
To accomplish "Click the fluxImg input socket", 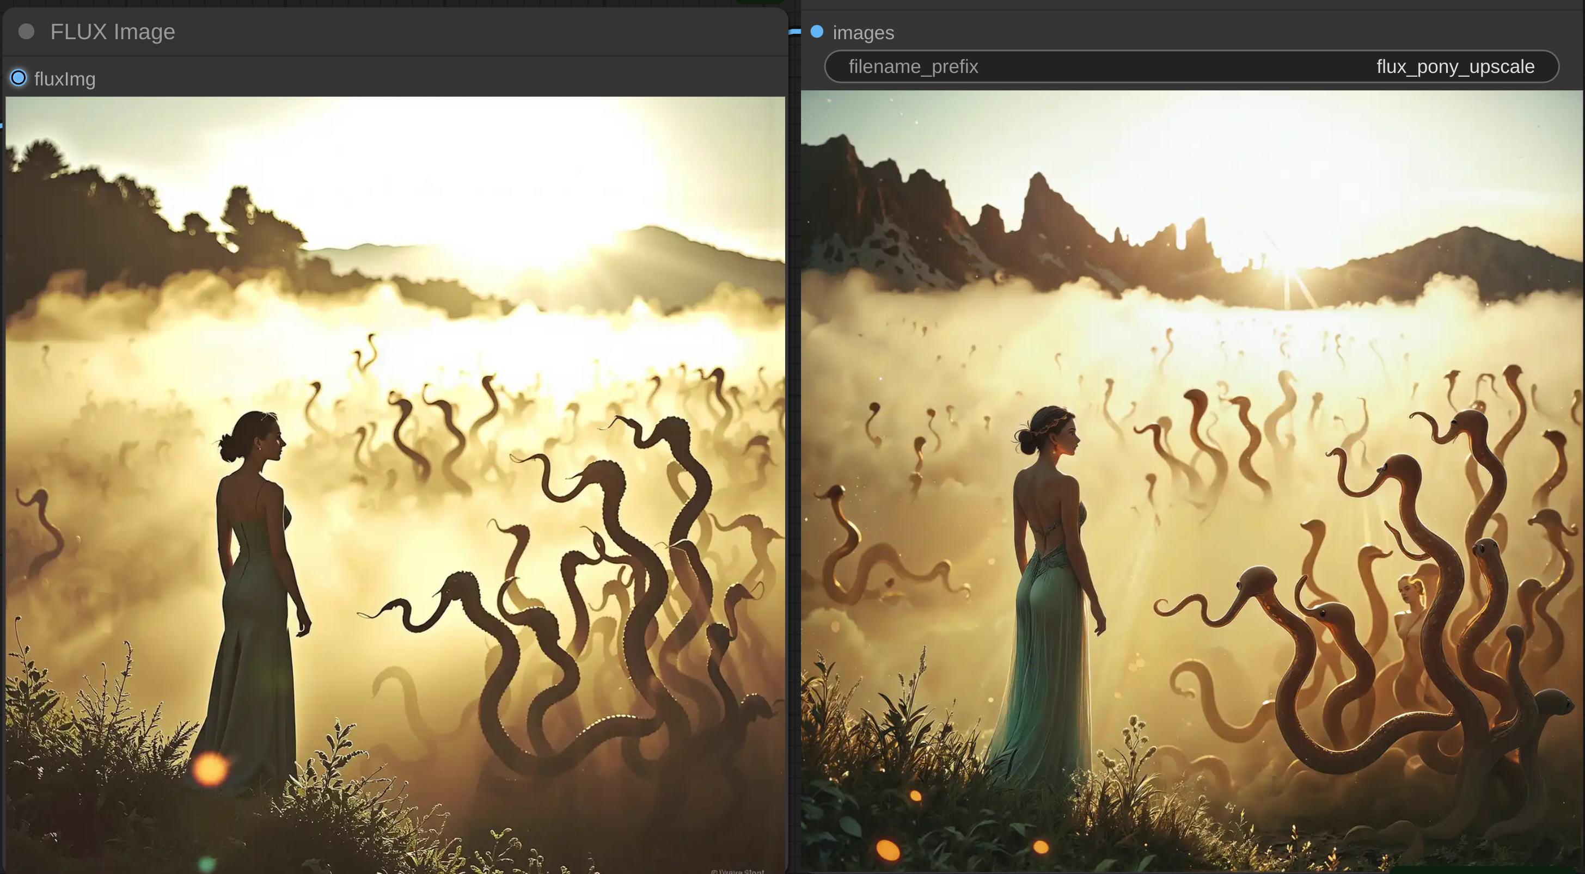I will pyautogui.click(x=19, y=78).
